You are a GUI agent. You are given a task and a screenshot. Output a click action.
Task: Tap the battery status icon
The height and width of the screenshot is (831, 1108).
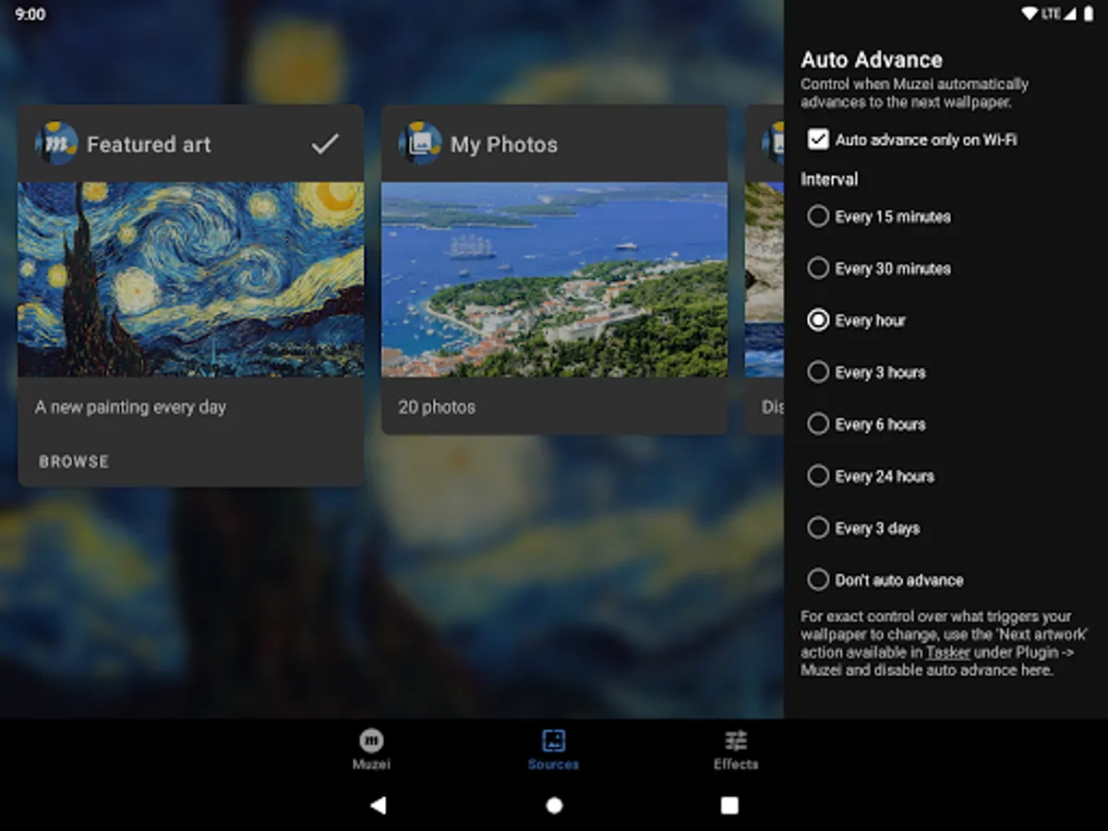tap(1088, 15)
